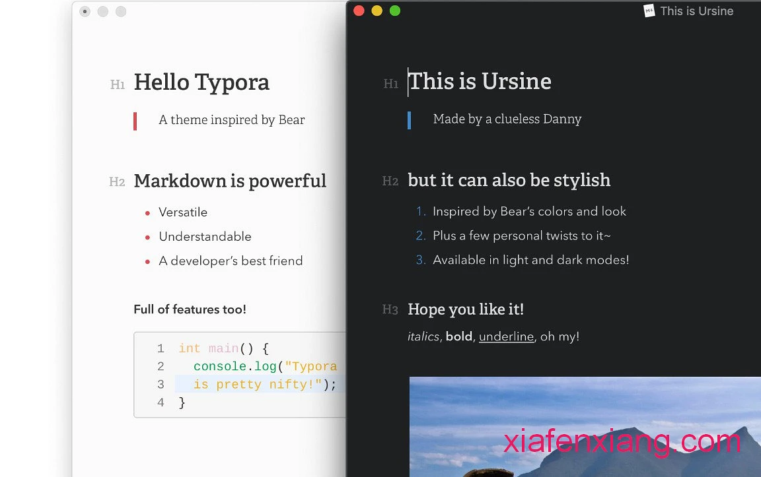This screenshot has height=477, width=761.
Task: Click the underlined word underline
Action: [506, 336]
